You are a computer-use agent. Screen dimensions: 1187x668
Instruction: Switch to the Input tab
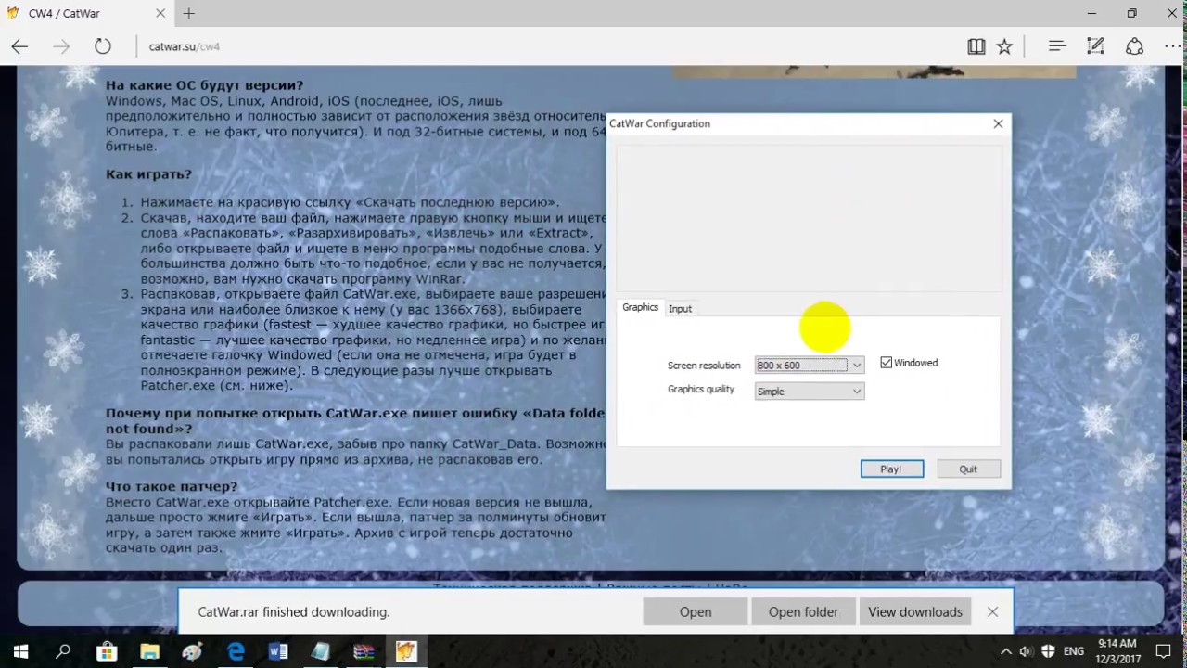[680, 309]
